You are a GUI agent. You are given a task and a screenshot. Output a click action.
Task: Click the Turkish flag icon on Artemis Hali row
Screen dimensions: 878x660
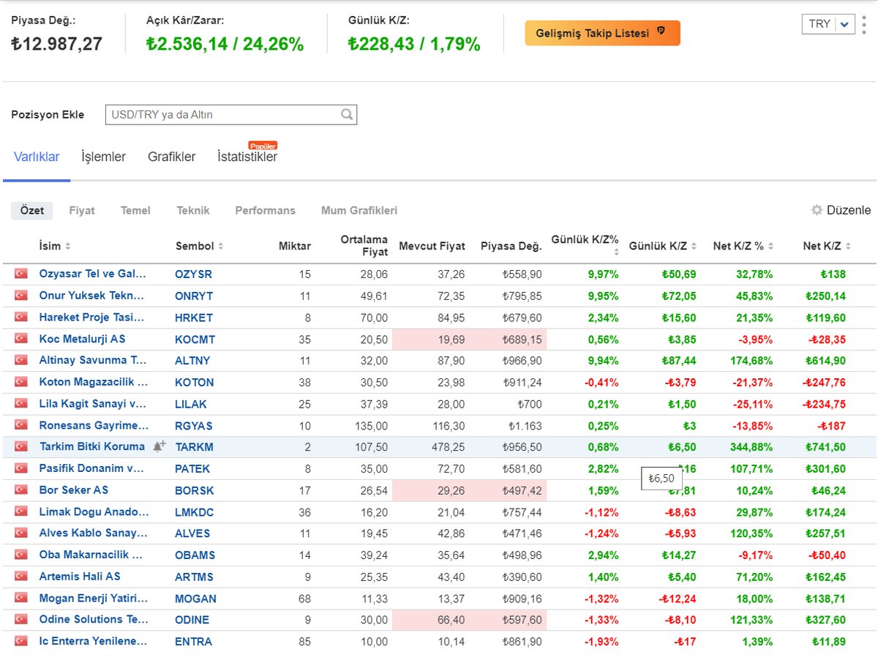(21, 576)
